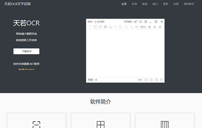This screenshot has width=202, height=128.
Task: Click the 助您提高工作效率 tagline
Action: pos(26,40)
